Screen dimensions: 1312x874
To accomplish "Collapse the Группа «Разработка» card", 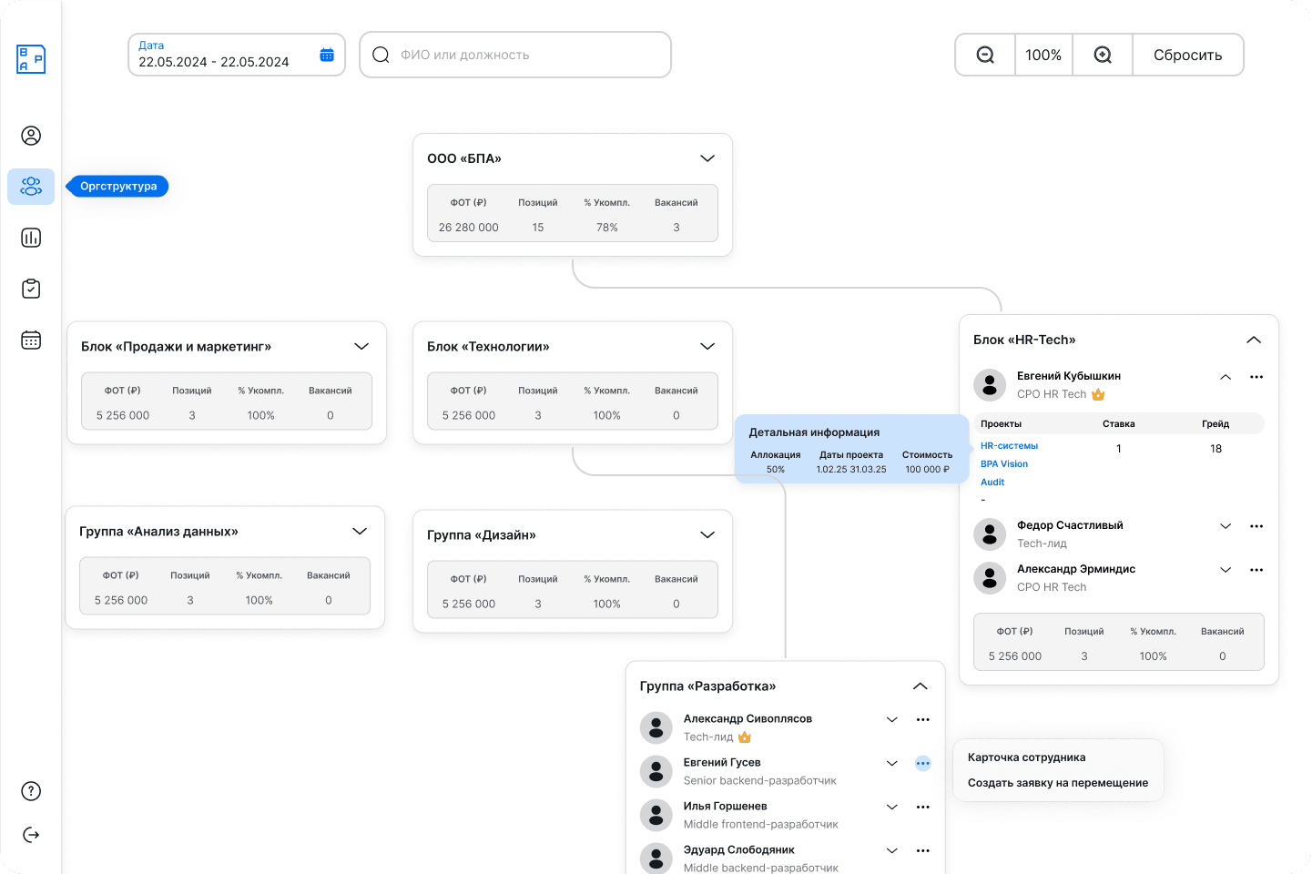I will click(920, 686).
